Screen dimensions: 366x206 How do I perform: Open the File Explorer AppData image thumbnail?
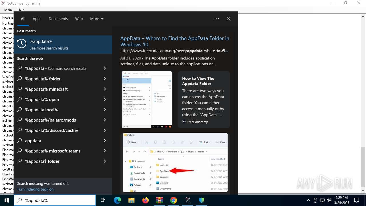[175, 162]
